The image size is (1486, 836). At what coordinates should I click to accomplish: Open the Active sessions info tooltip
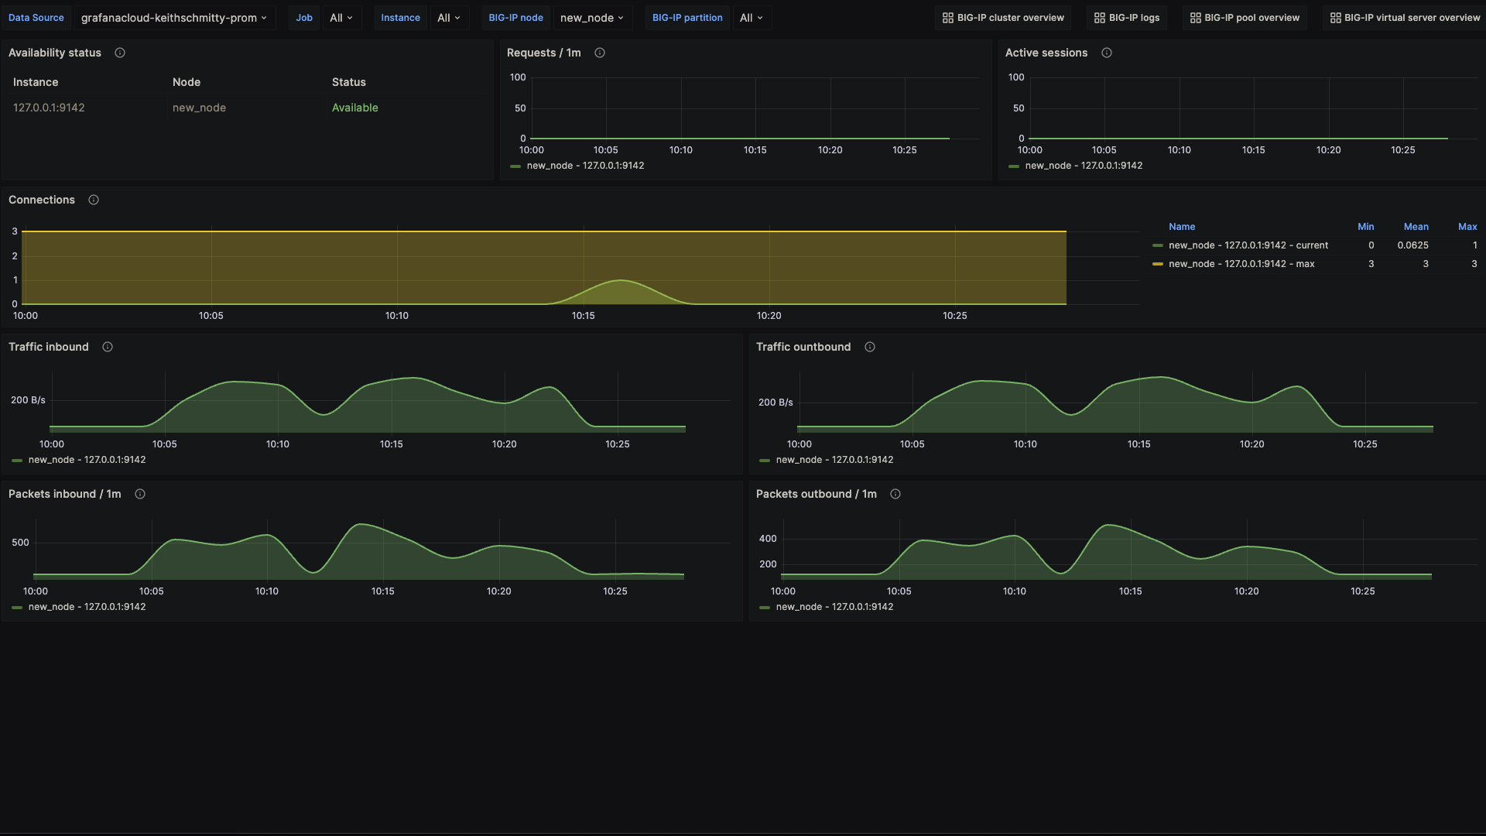(1106, 53)
